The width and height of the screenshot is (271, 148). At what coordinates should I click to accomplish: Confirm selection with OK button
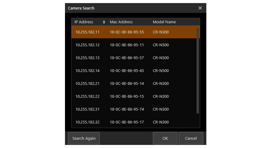(x=165, y=138)
